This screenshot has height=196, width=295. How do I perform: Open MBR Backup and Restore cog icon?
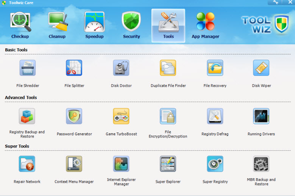click(x=261, y=164)
